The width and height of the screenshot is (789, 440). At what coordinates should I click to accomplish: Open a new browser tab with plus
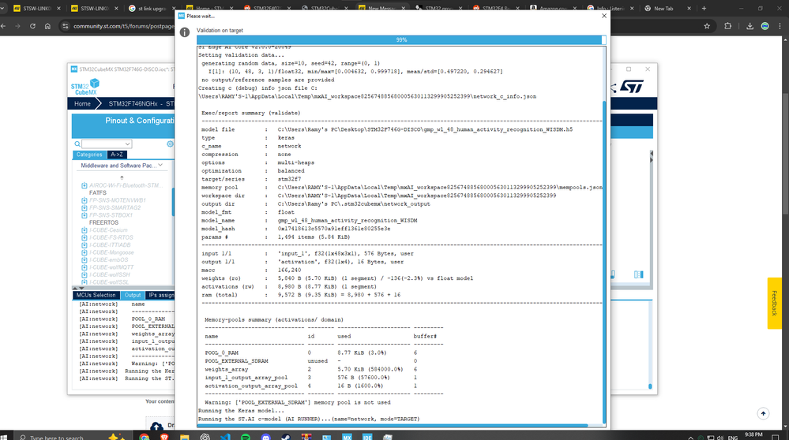(704, 9)
